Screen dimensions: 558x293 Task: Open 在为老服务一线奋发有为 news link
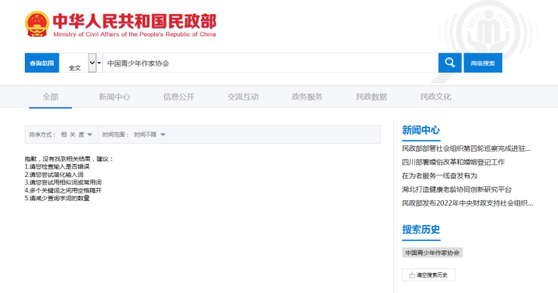coord(439,175)
